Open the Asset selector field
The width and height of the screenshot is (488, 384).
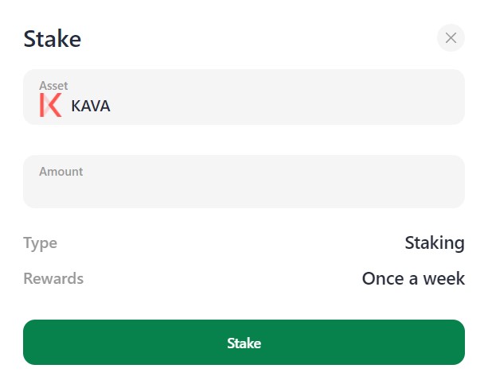coord(244,97)
